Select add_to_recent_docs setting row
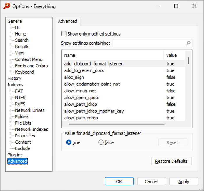The height and width of the screenshot is (191, 204). [124, 70]
